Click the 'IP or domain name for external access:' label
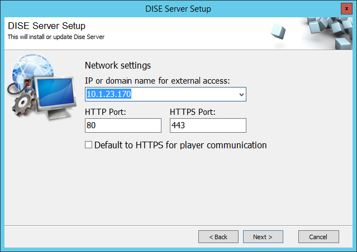Viewport: 357px width, 252px height. 158,81
